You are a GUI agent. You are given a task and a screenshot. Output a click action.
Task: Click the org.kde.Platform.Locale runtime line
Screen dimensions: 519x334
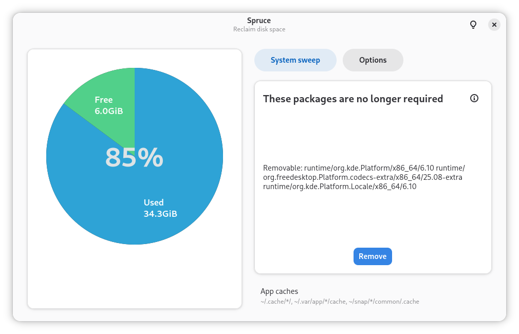pos(340,187)
